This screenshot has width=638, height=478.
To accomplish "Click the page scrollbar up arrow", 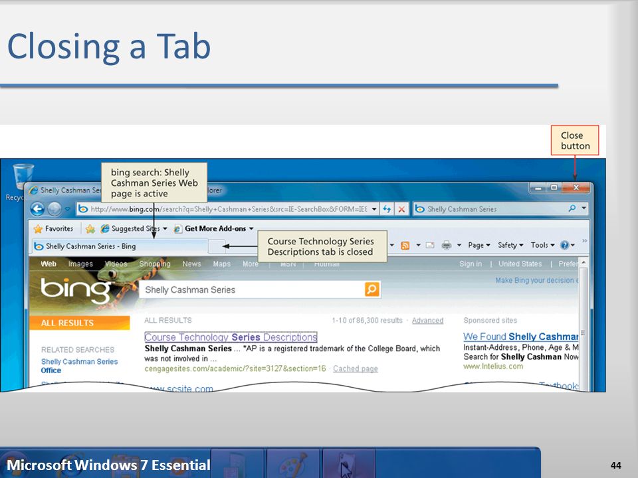I will 584,263.
